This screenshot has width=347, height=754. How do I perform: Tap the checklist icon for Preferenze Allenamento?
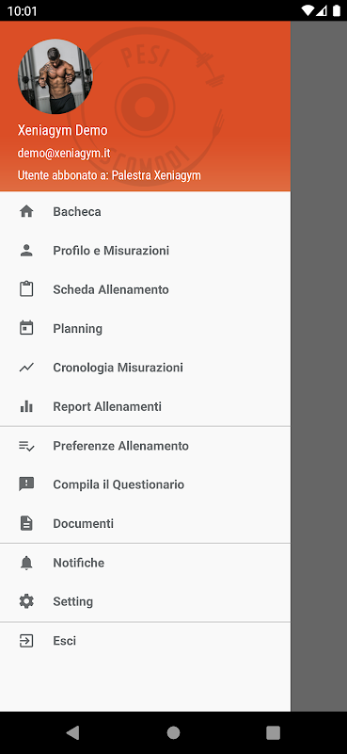tap(26, 446)
